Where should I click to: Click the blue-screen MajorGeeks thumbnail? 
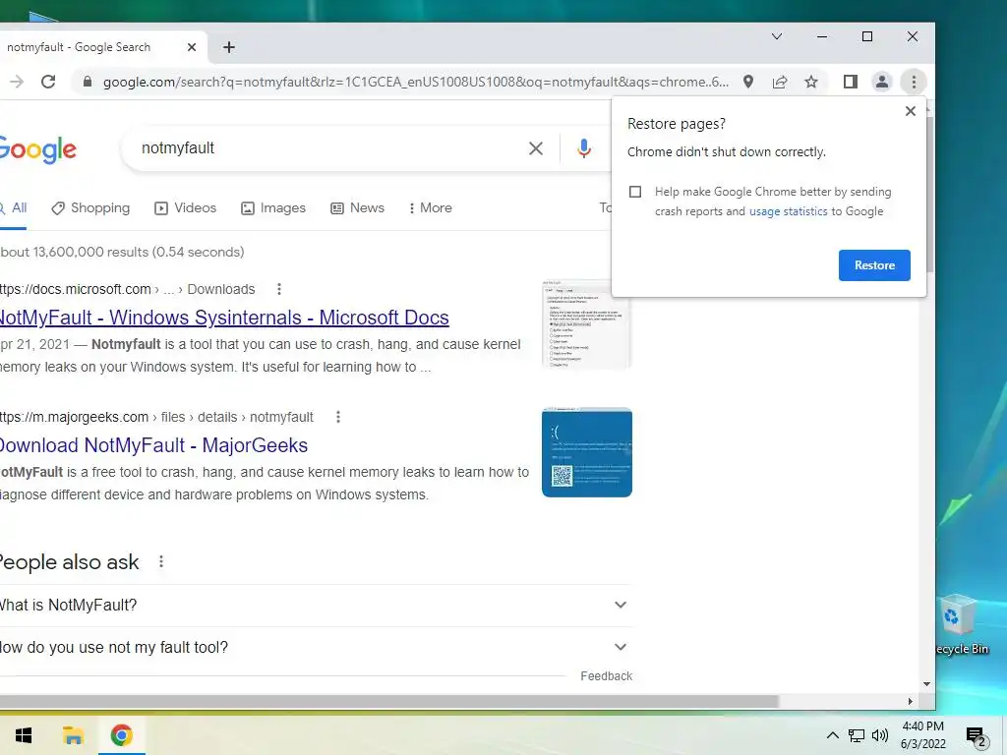(x=586, y=452)
